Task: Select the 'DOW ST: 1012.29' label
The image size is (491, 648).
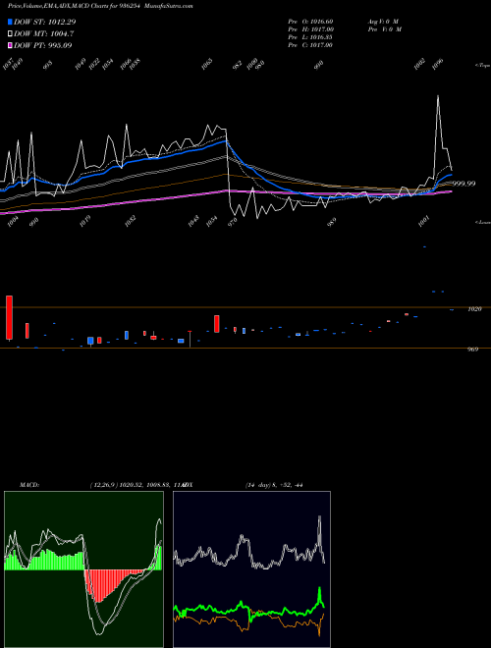Action: [44, 22]
